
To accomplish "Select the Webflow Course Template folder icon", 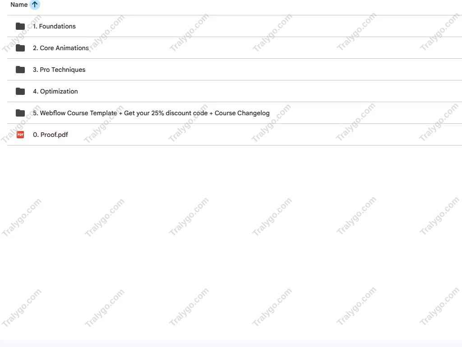I will pyautogui.click(x=20, y=113).
